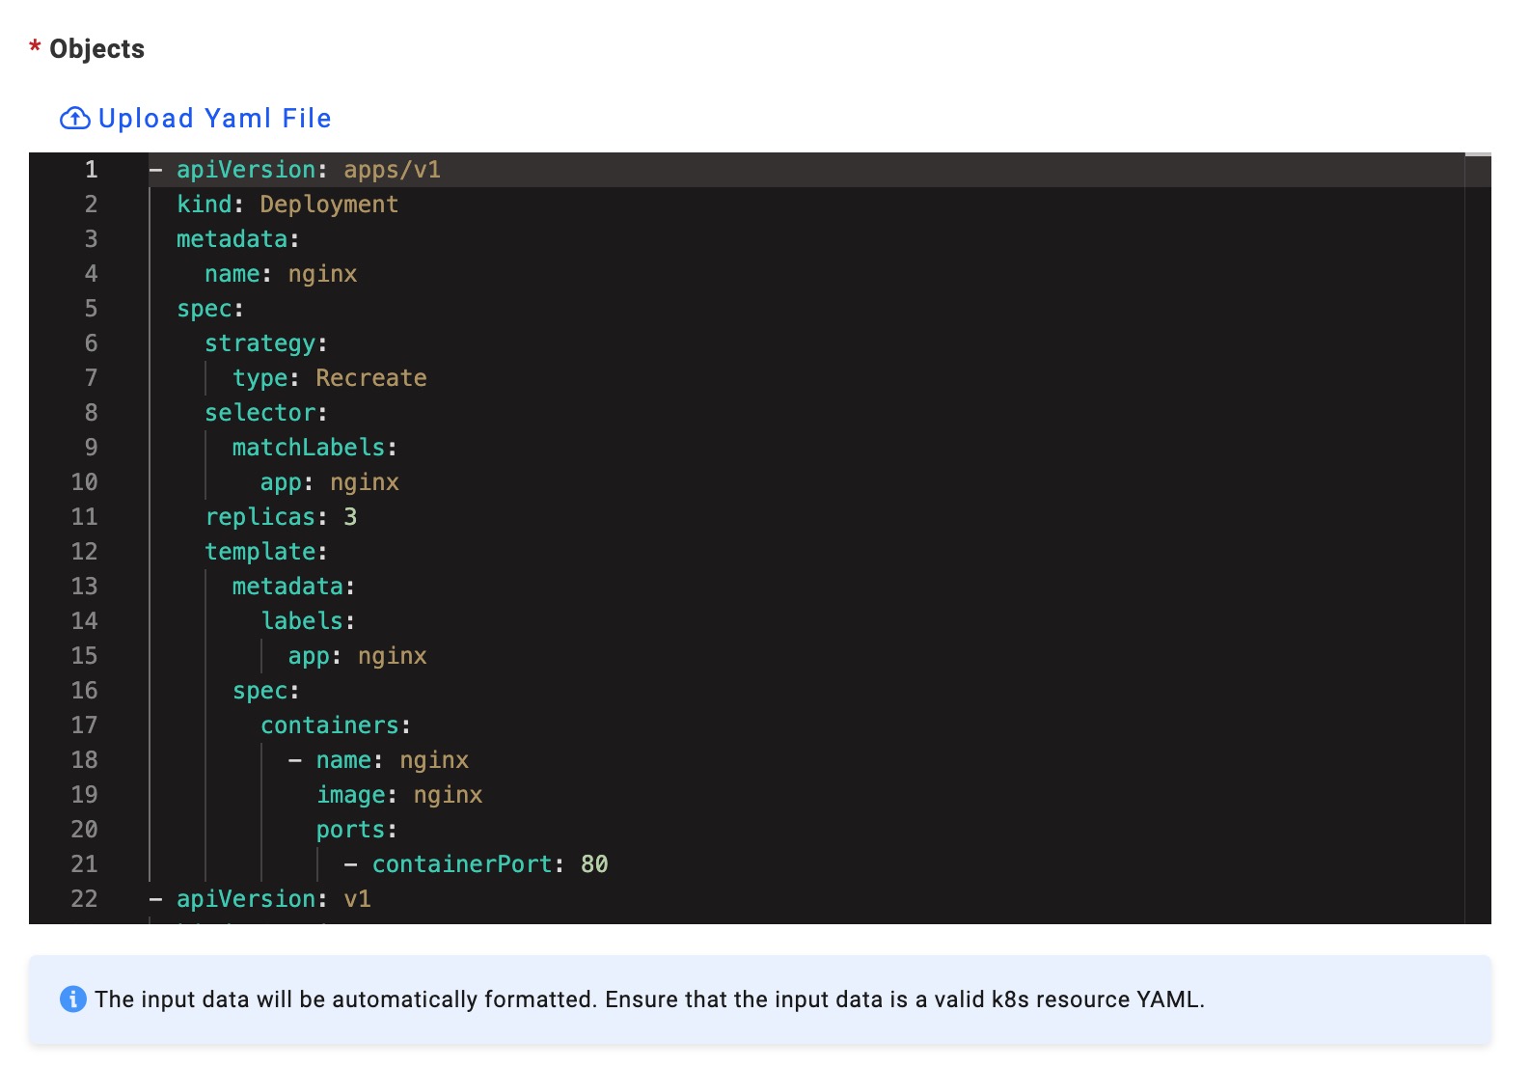Viewport: 1530px width, 1067px height.
Task: Click the 'containers' key on line 17
Action: click(x=330, y=725)
